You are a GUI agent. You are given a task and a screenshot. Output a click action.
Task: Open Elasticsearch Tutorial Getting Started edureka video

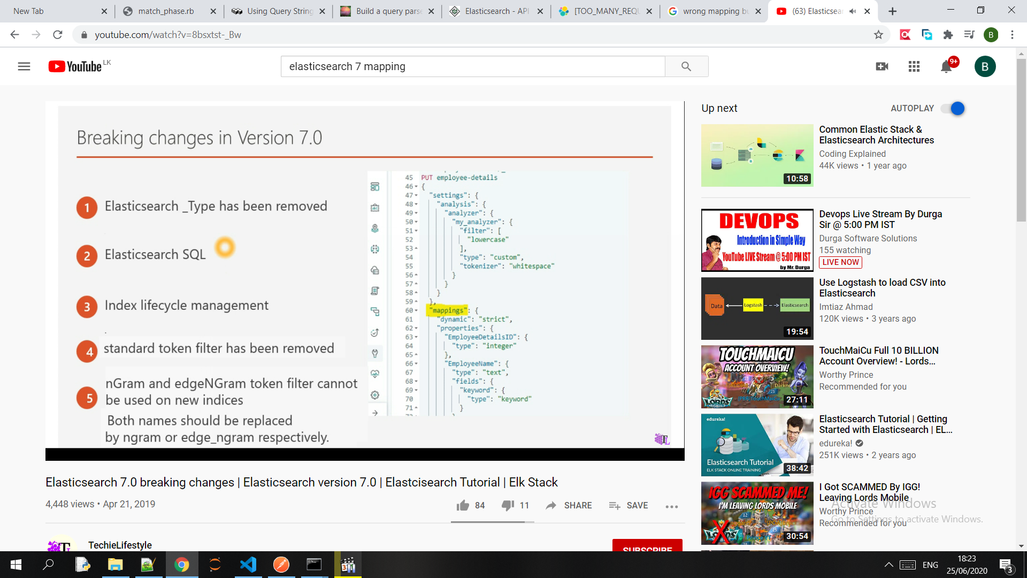click(x=885, y=424)
